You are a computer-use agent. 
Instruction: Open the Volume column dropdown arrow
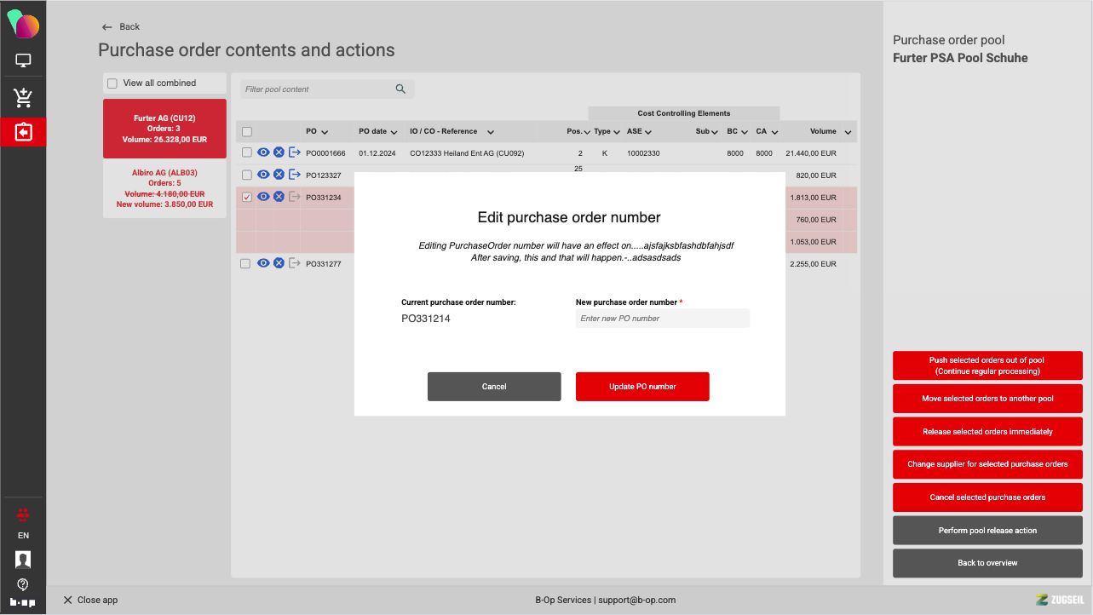tap(848, 132)
